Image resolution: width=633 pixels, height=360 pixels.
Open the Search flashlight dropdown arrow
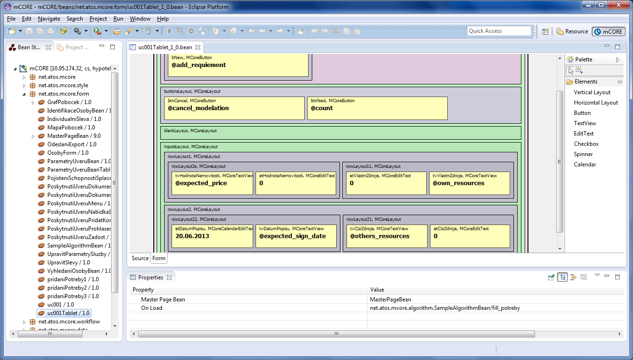pos(137,31)
